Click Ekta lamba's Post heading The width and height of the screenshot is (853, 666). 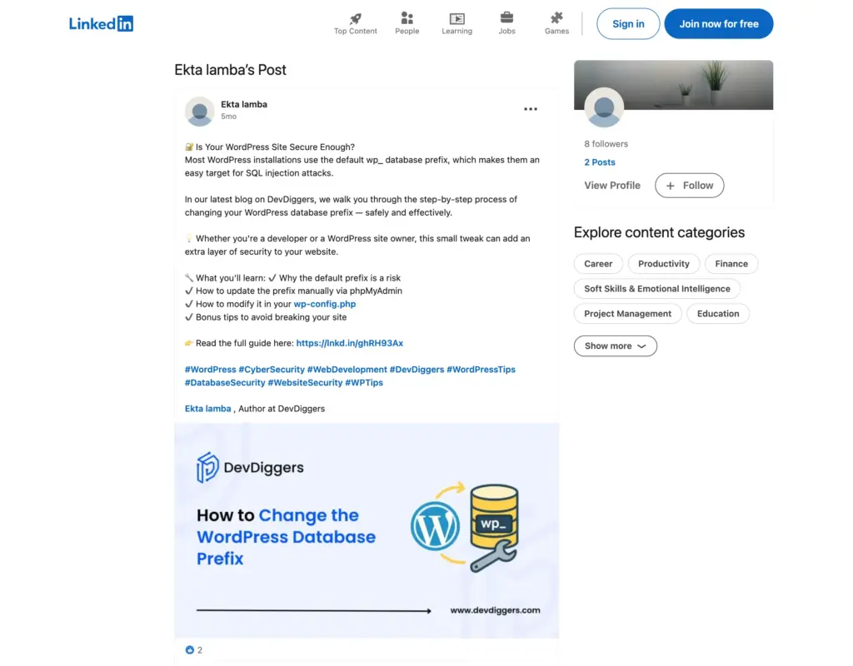(x=230, y=70)
